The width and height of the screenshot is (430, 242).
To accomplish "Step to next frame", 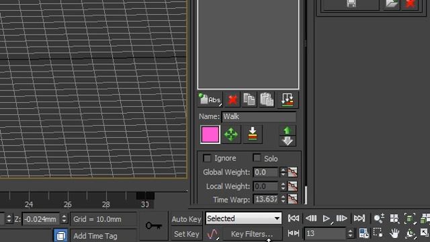I will point(342,218).
